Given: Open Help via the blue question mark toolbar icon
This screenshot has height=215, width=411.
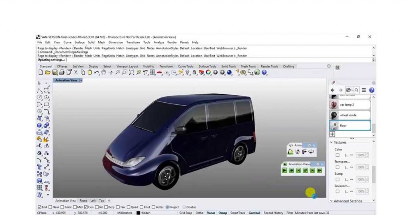Looking at the screenshot, I should pos(264,72).
